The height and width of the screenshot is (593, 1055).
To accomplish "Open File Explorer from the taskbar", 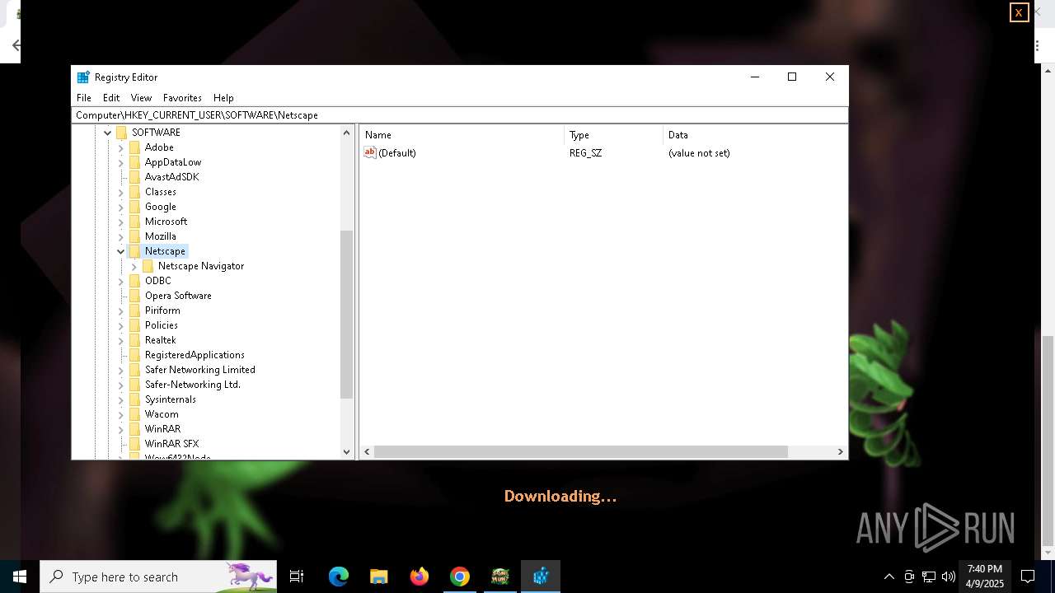I will pyautogui.click(x=379, y=577).
